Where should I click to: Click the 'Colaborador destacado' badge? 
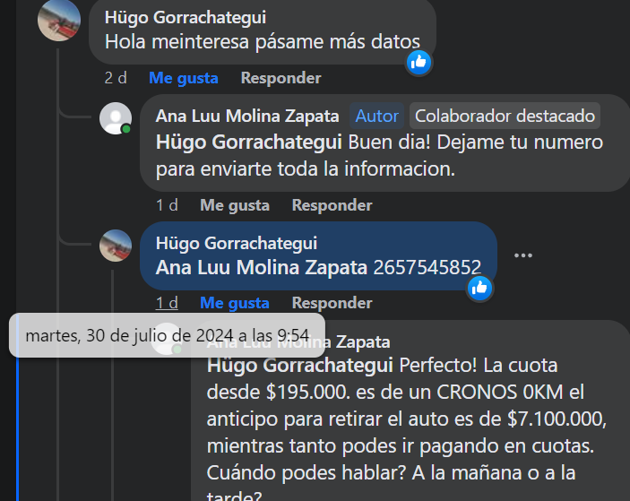[x=505, y=117]
